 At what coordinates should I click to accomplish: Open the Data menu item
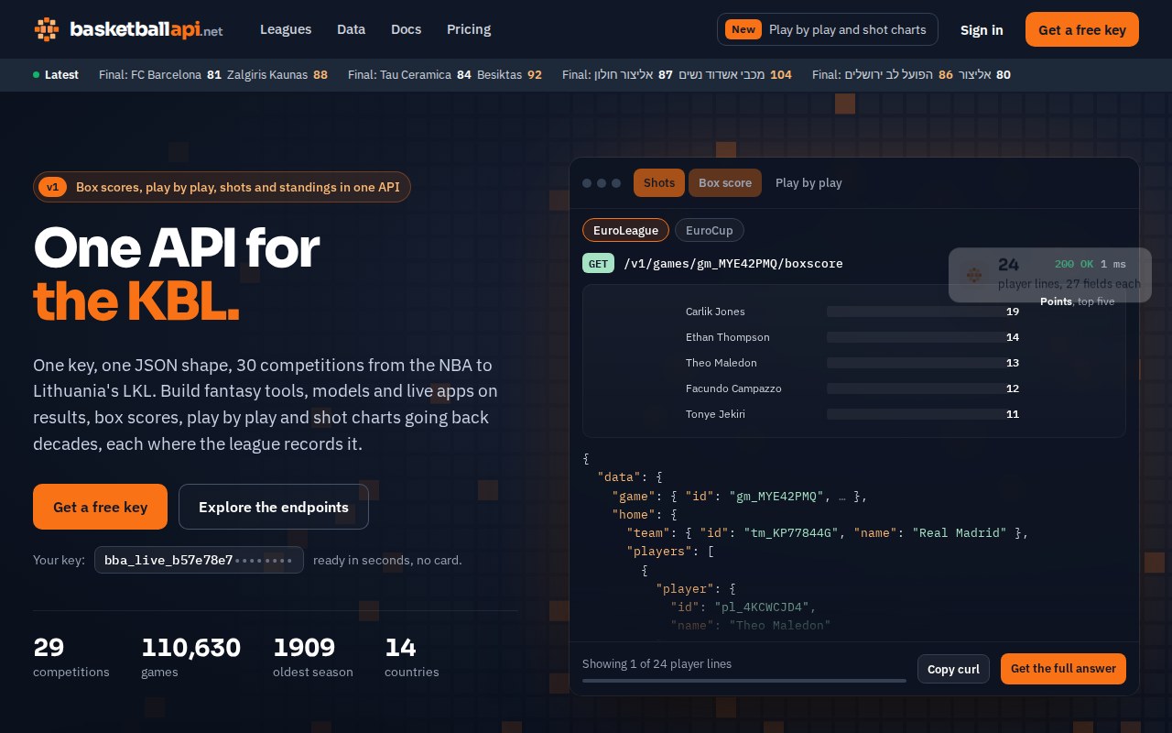[351, 29]
